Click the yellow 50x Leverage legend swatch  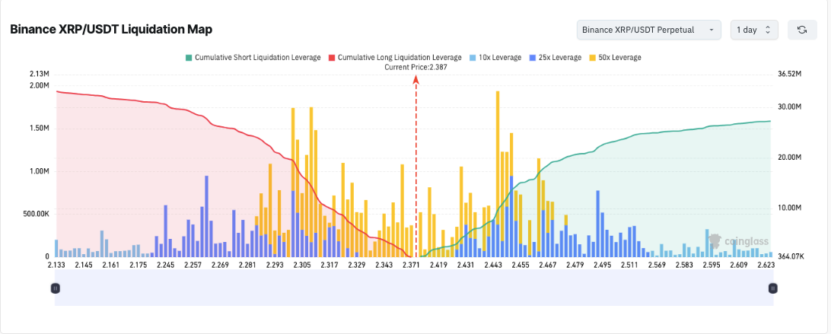coord(593,57)
